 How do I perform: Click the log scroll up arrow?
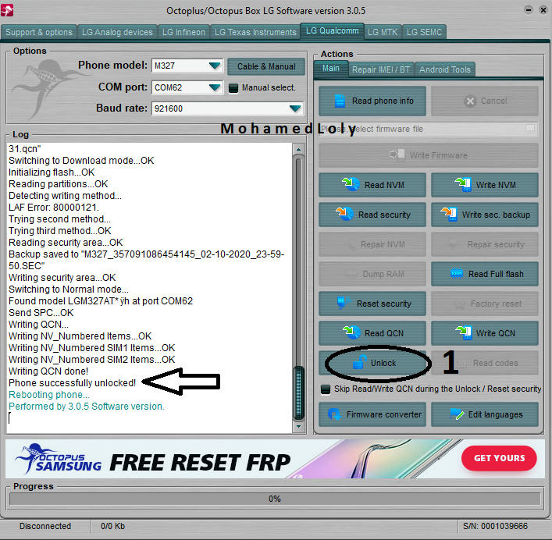[x=298, y=150]
